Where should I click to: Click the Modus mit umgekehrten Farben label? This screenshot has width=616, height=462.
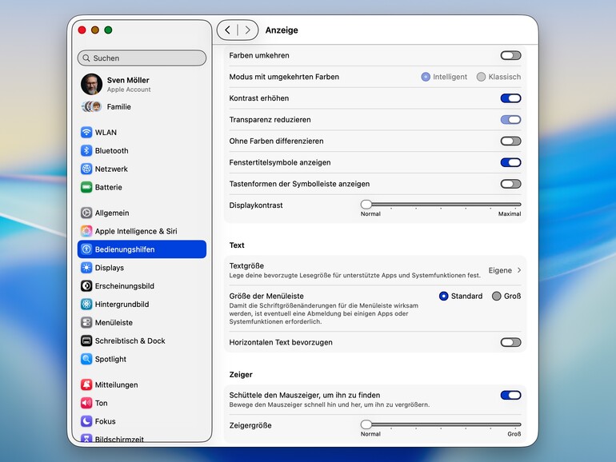click(284, 77)
